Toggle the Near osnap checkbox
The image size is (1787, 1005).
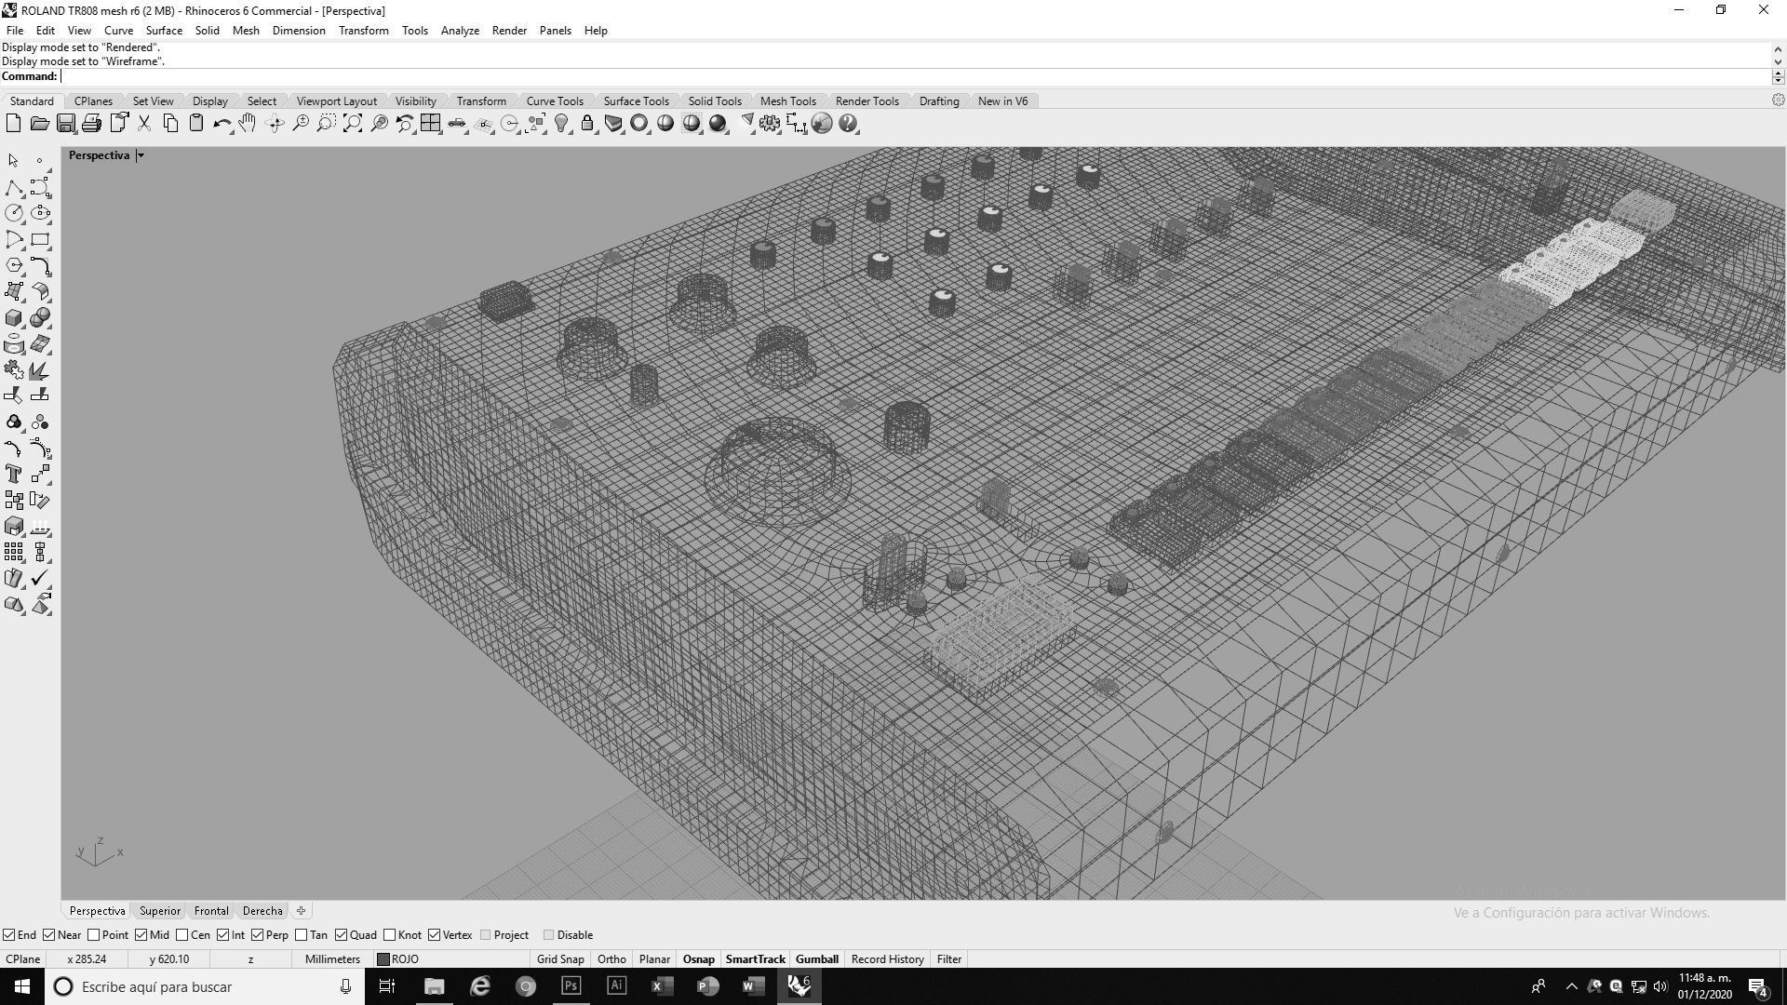tap(49, 935)
